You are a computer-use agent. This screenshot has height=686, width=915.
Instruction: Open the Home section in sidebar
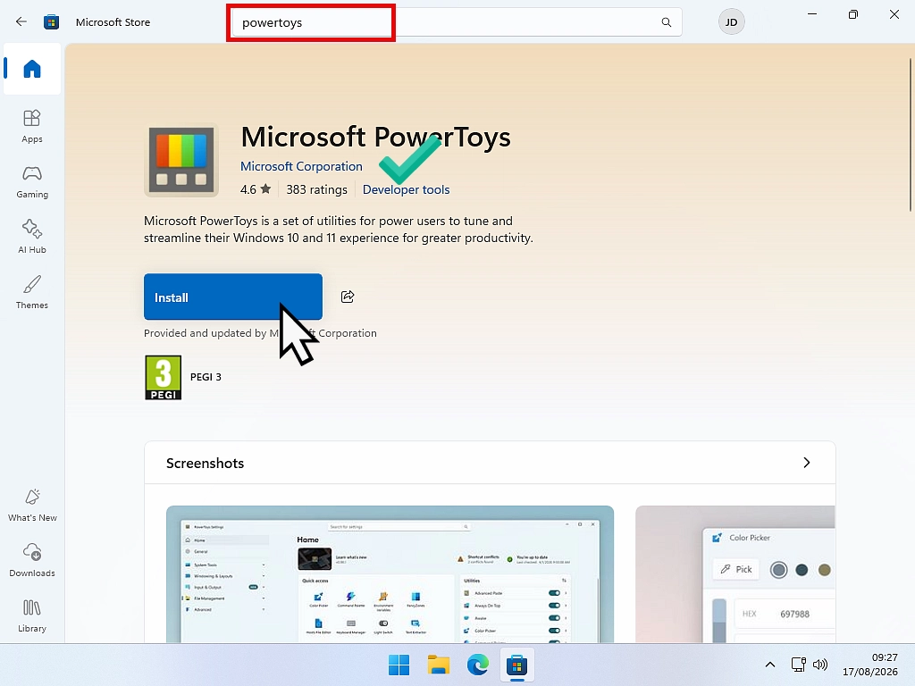pyautogui.click(x=32, y=69)
